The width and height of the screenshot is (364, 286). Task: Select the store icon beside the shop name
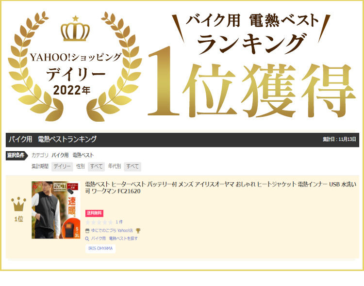(x=87, y=231)
